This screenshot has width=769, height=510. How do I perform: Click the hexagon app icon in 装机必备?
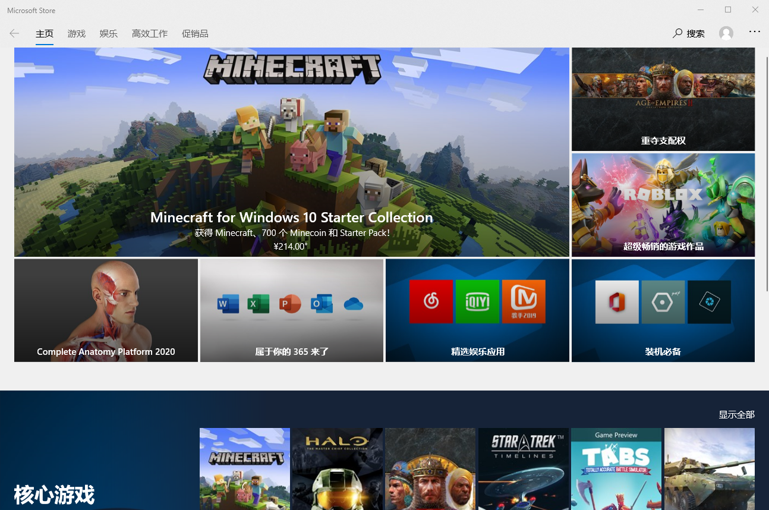[x=663, y=302]
